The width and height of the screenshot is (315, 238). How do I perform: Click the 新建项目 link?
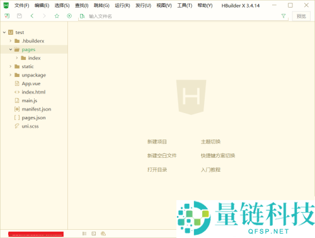click(157, 142)
